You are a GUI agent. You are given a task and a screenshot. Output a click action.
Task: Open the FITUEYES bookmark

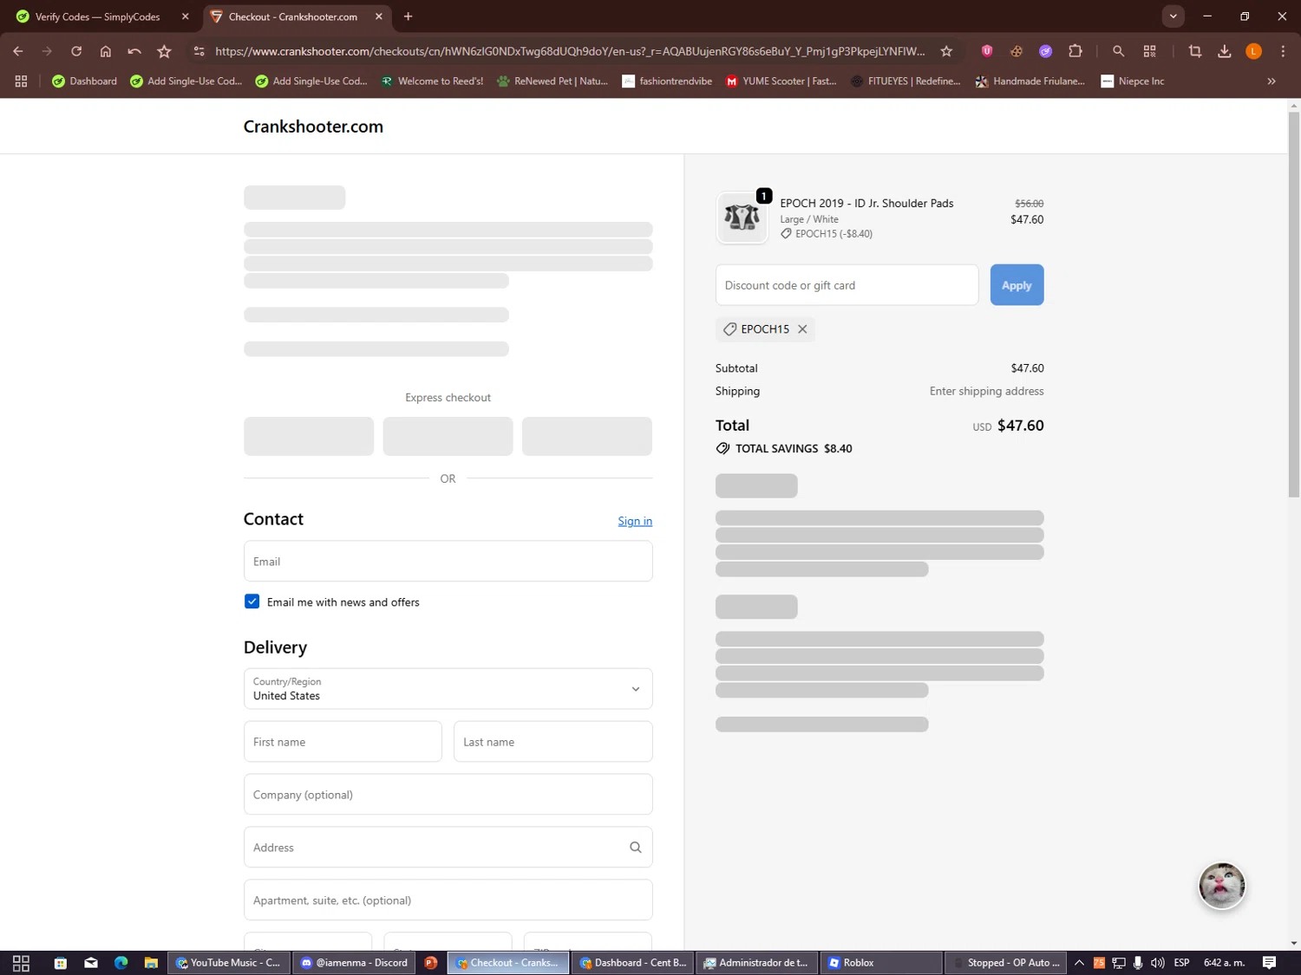905,81
